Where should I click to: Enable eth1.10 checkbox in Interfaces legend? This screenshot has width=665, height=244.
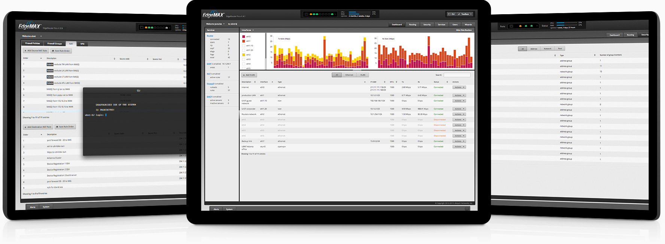(x=243, y=46)
